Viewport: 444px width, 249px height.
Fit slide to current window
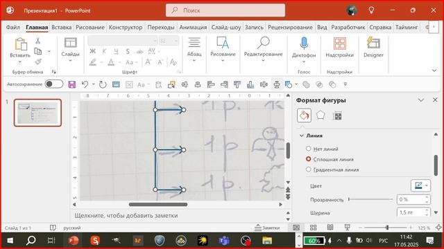438,228
